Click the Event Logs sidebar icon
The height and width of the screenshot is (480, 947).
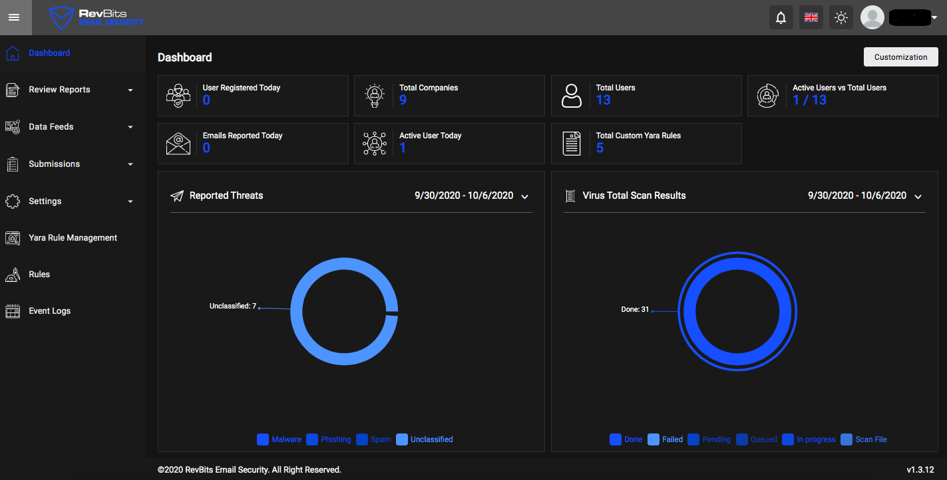pyautogui.click(x=13, y=311)
